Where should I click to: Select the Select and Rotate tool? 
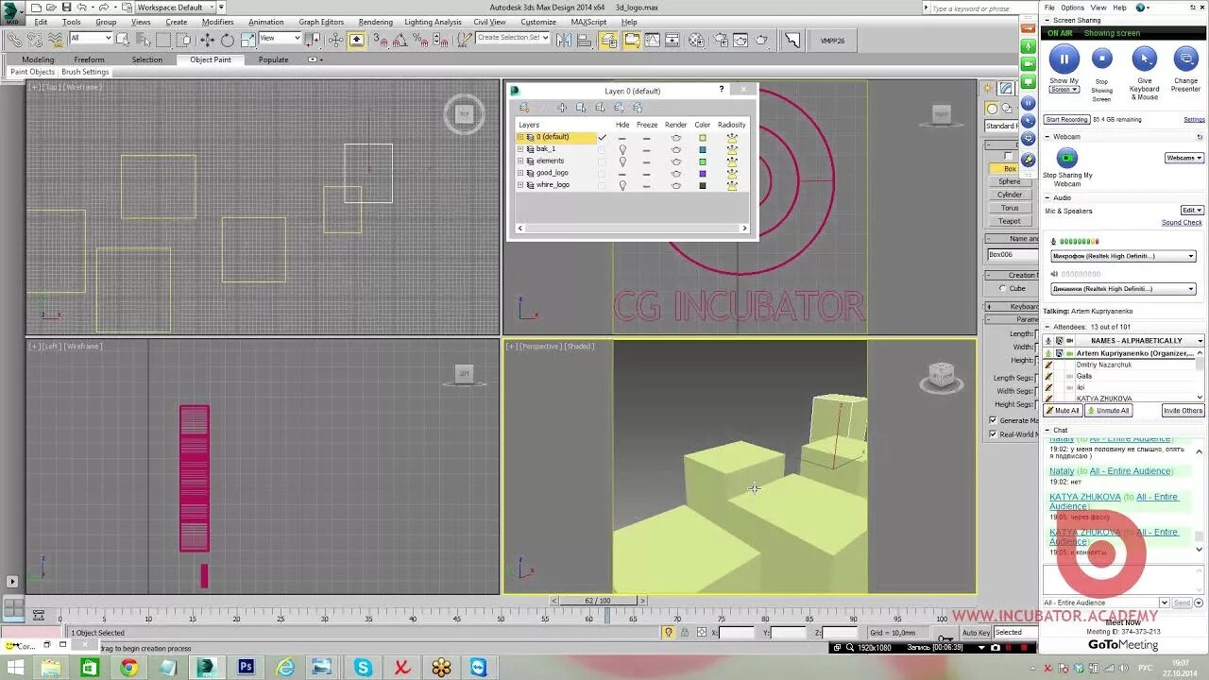227,39
